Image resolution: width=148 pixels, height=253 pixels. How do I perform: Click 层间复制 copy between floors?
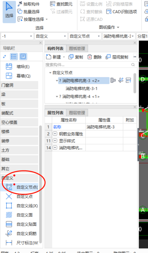pos(117,57)
